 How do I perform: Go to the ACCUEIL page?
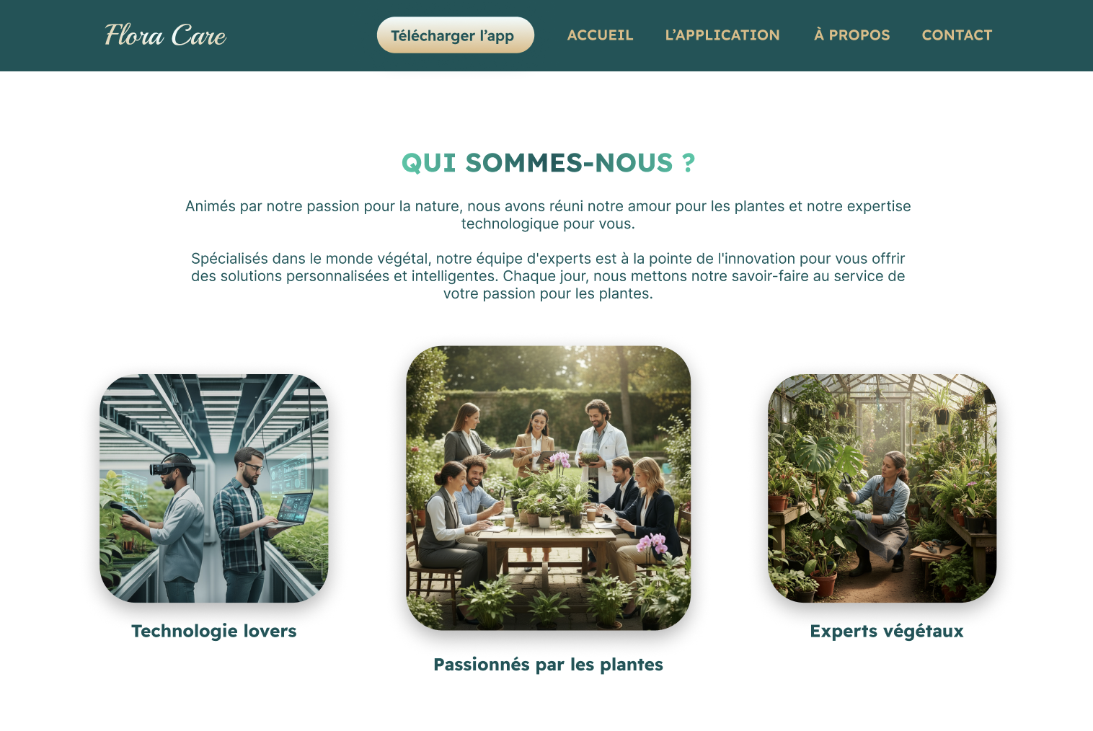[x=600, y=35]
